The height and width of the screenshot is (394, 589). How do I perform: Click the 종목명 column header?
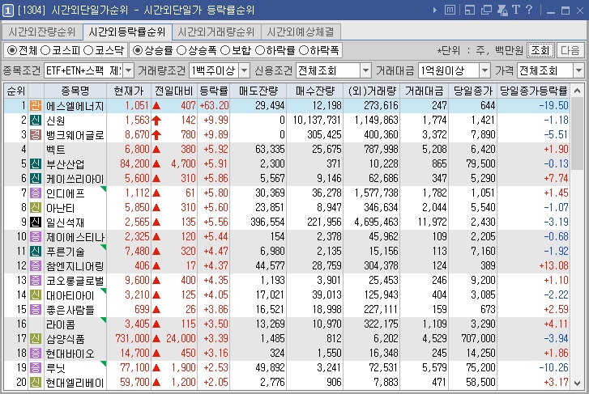coord(75,91)
